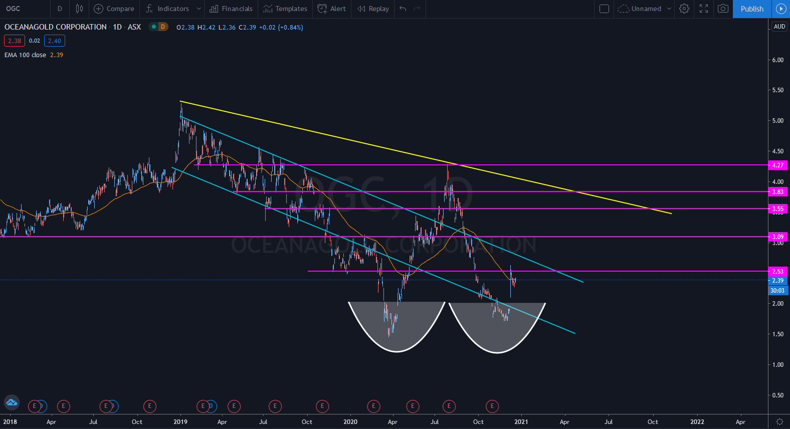Click the 1.00 price scale label
This screenshot has height=429, width=790.
pos(778,365)
